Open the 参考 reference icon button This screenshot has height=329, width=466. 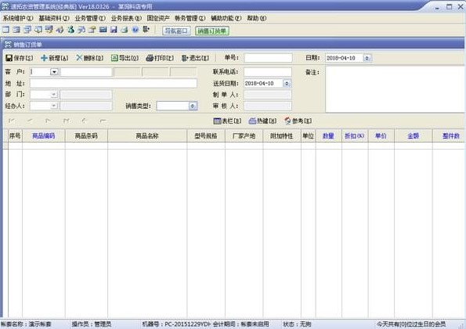click(x=298, y=121)
